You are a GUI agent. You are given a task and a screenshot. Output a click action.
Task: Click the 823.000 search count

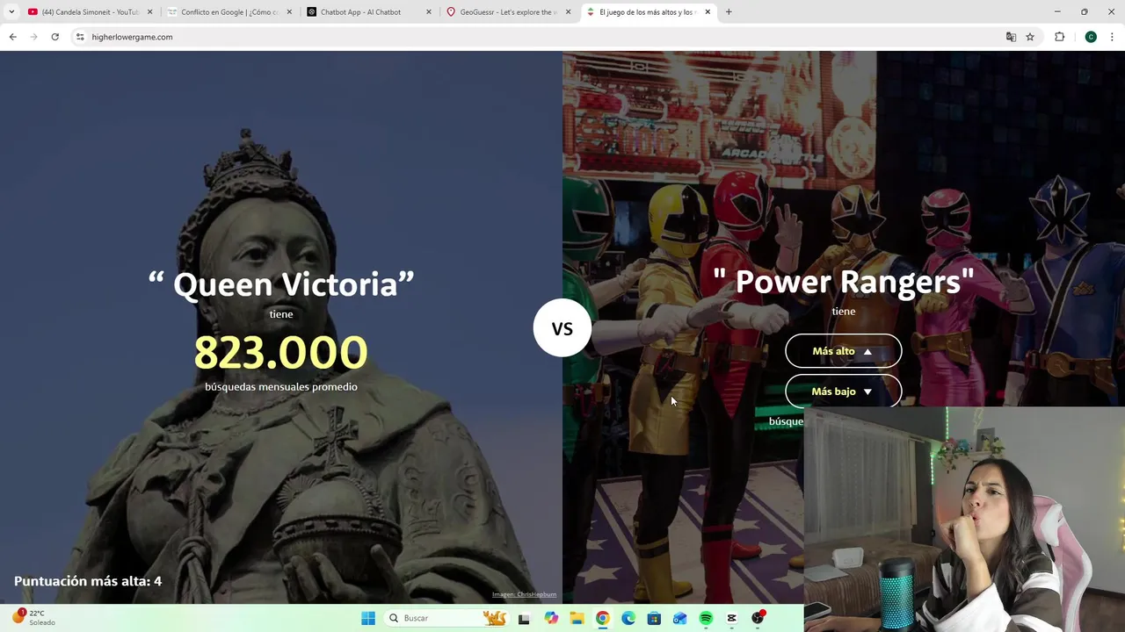coord(281,352)
